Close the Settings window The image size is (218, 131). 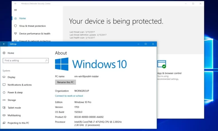[x=153, y=44]
